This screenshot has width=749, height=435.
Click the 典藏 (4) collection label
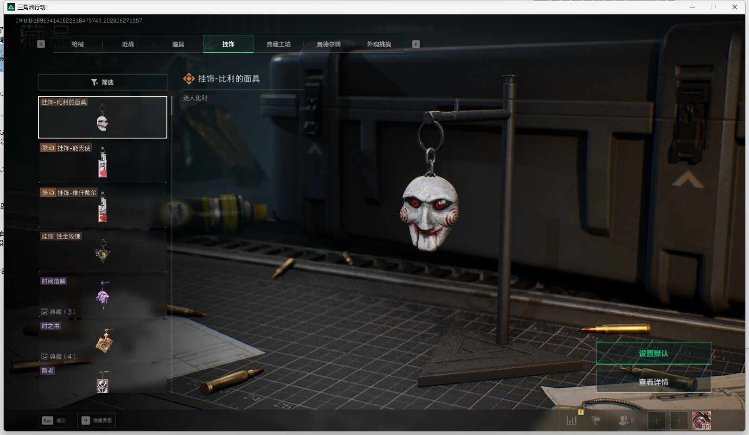(58, 356)
